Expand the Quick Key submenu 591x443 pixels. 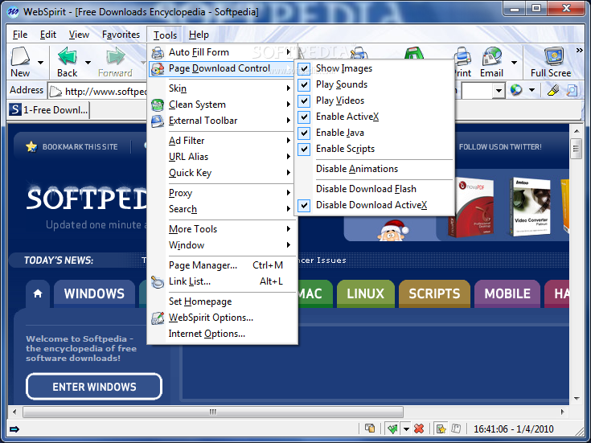pyautogui.click(x=223, y=173)
